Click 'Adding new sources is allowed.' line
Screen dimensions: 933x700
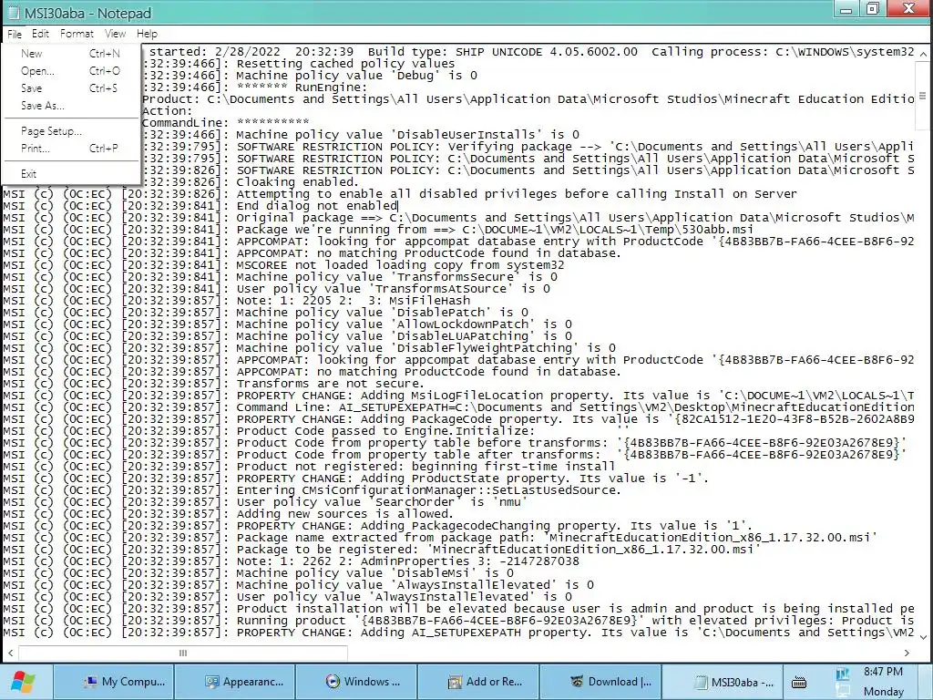344,514
